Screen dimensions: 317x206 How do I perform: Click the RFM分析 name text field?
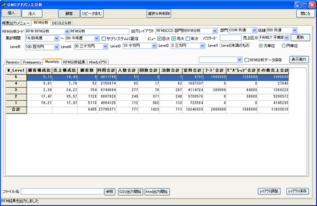(99, 31)
